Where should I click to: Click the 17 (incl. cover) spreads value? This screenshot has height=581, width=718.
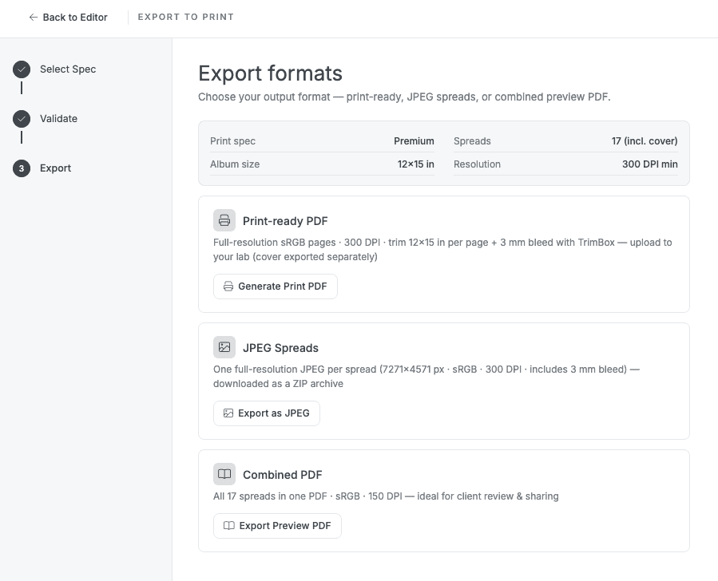point(645,141)
